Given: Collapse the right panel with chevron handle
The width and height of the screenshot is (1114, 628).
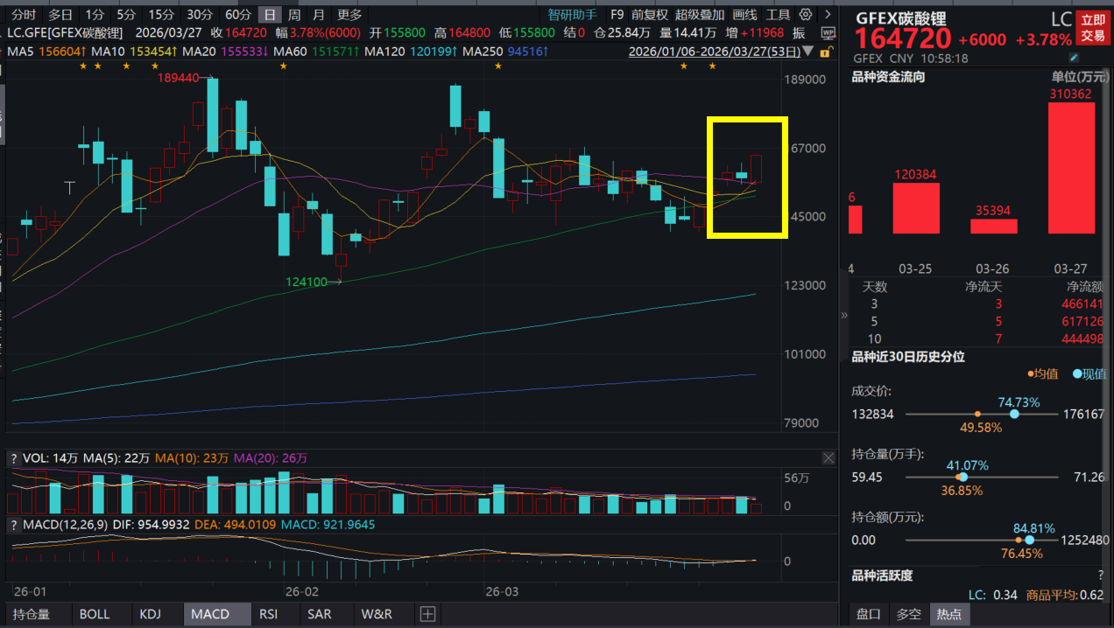Looking at the screenshot, I should 844,315.
